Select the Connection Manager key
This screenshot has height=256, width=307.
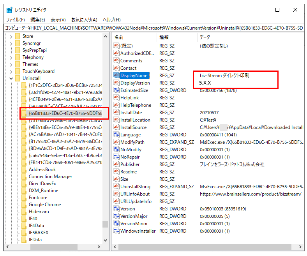coord(51,177)
